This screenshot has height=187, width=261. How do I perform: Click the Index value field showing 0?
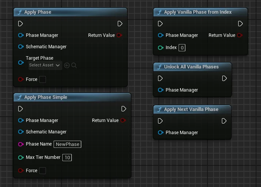tap(182, 48)
